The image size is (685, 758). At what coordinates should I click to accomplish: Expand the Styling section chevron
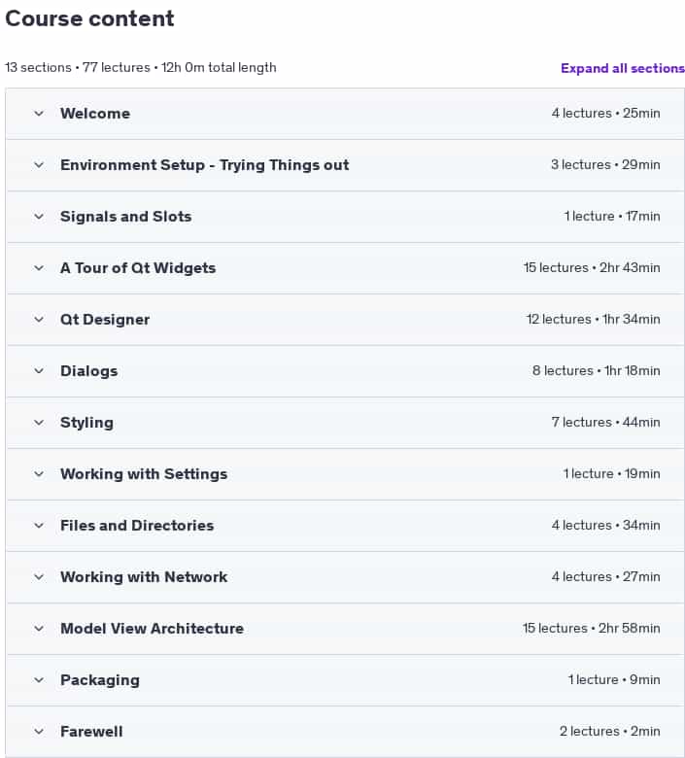tap(39, 423)
